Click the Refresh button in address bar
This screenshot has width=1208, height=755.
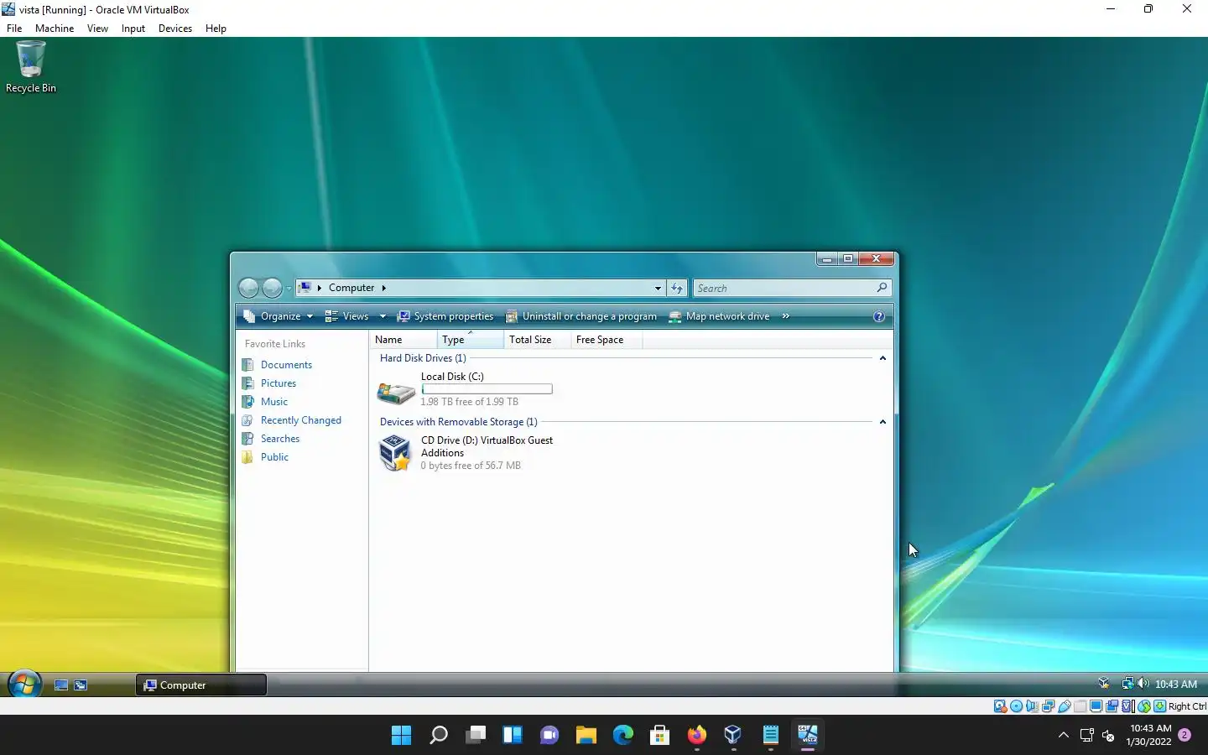[677, 288]
